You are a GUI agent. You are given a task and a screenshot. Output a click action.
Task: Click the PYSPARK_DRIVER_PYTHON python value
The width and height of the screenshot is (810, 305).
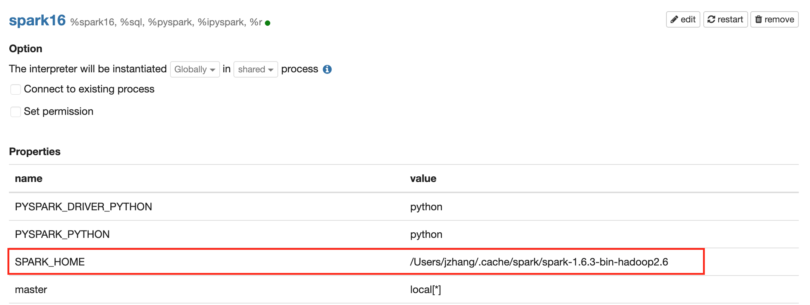[x=426, y=207]
